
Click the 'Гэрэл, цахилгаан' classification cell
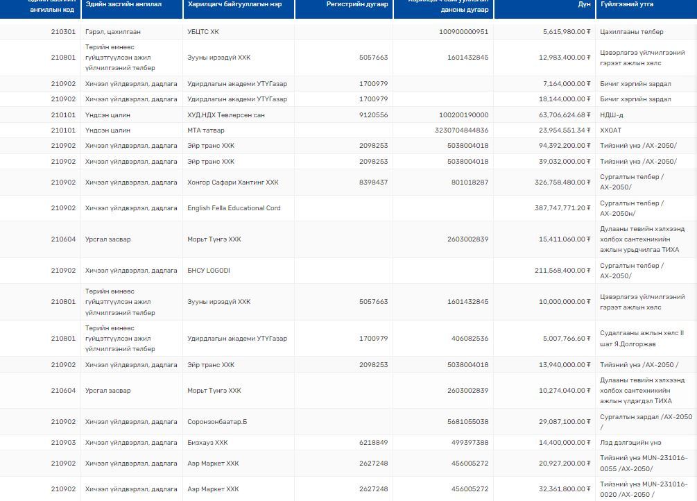(113, 32)
